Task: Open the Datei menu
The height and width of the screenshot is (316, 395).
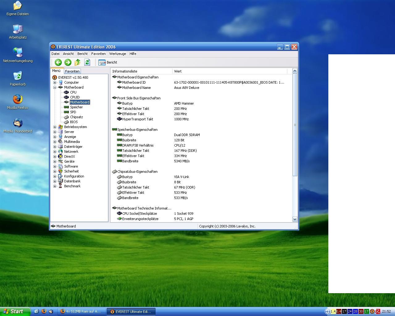Action: [x=56, y=54]
